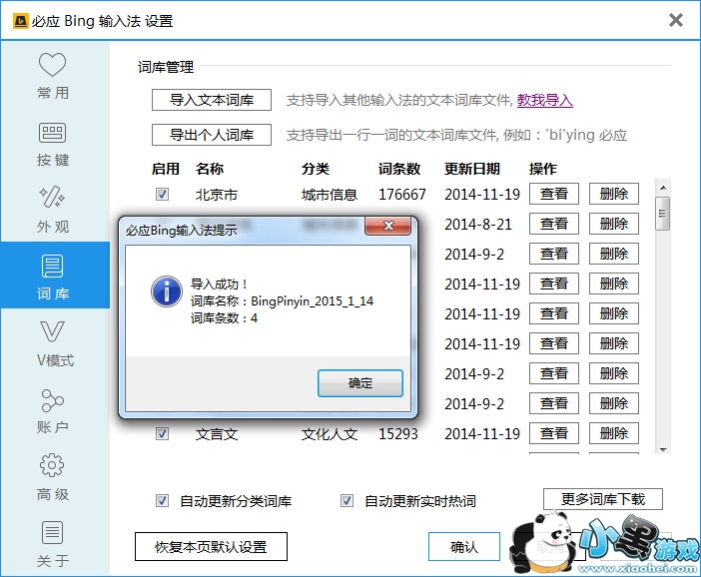The image size is (701, 577).
Task: Click the 分类 column header
Action: (316, 169)
